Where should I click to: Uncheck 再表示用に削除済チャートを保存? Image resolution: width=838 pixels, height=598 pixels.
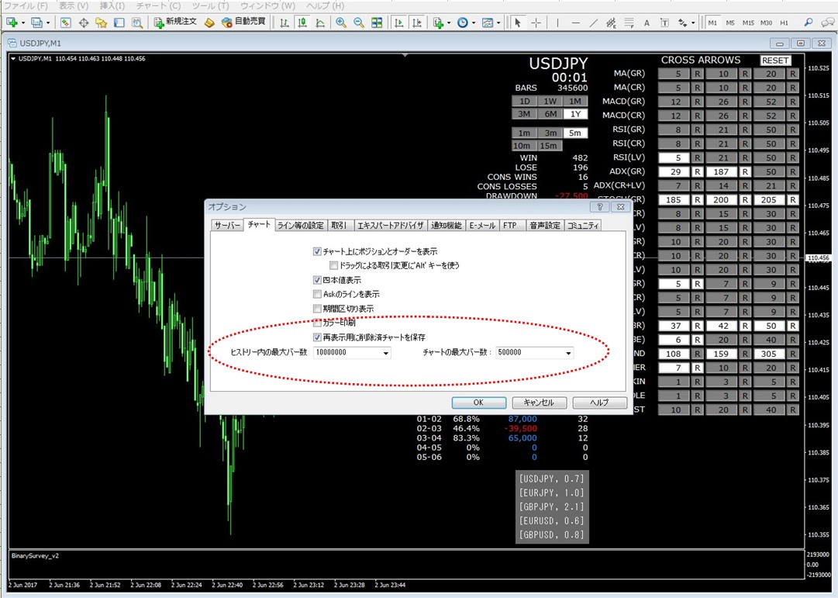[x=317, y=337]
